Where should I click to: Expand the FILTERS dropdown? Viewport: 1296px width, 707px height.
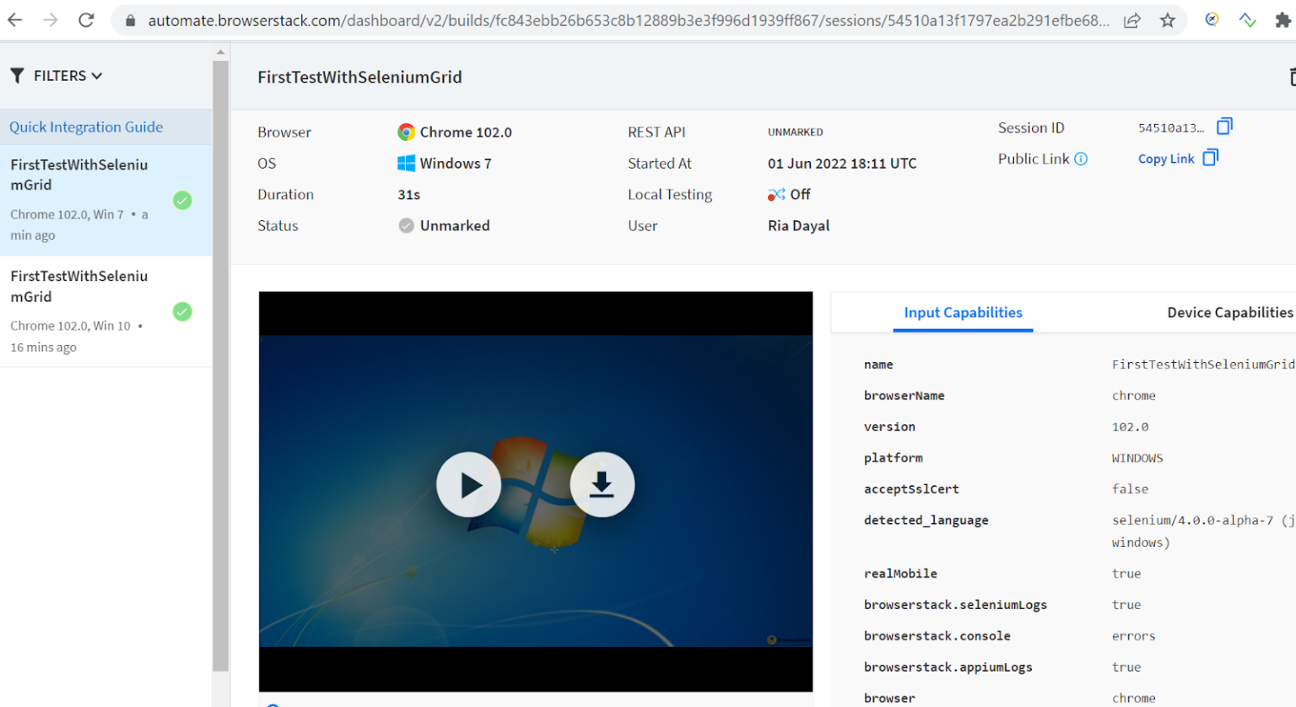pos(57,76)
